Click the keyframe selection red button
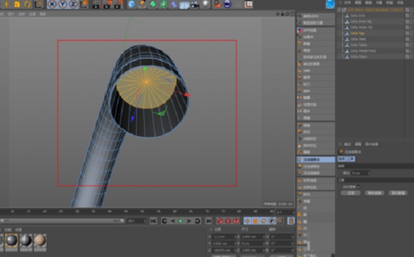Image resolution: width=414 pixels, height=257 pixels. [x=236, y=221]
